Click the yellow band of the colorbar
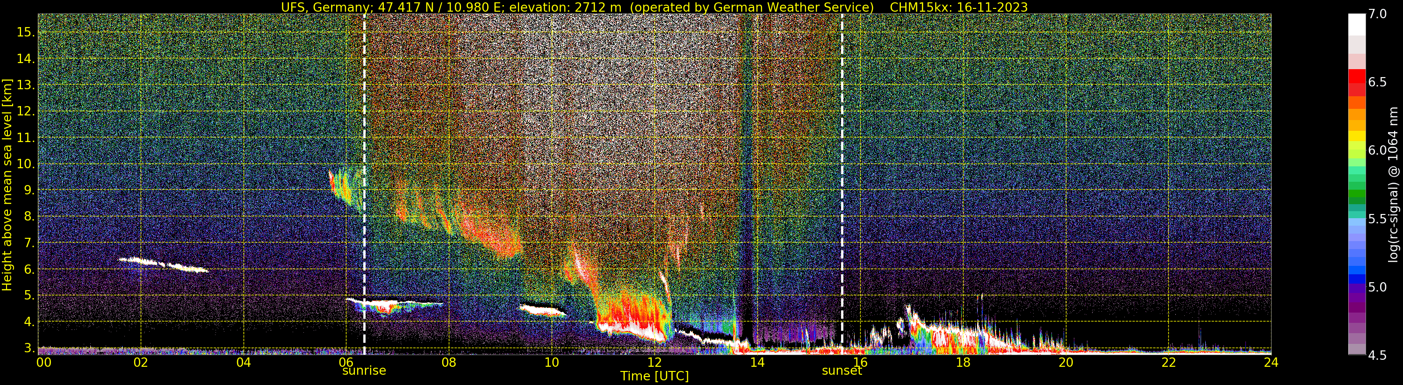This screenshot has height=385, width=1403. (1357, 137)
